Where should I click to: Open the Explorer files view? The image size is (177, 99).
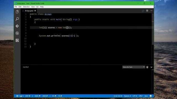17,12
